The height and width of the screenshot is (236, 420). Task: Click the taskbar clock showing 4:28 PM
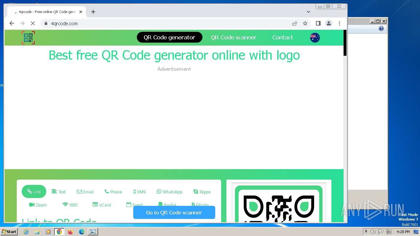pos(403,232)
